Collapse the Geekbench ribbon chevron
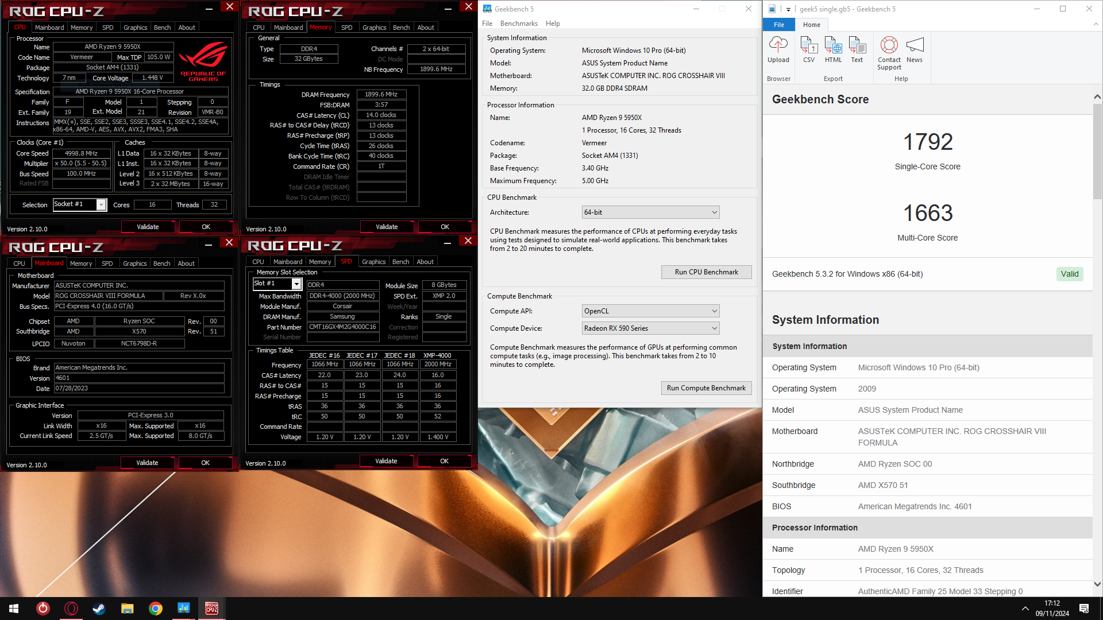 pos(1096,25)
